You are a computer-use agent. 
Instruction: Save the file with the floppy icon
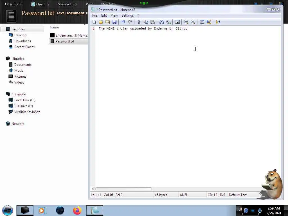point(114,22)
